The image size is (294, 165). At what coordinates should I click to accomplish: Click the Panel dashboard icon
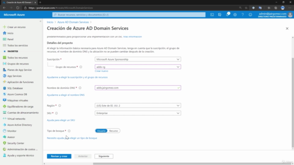pyautogui.click(x=5, y=39)
